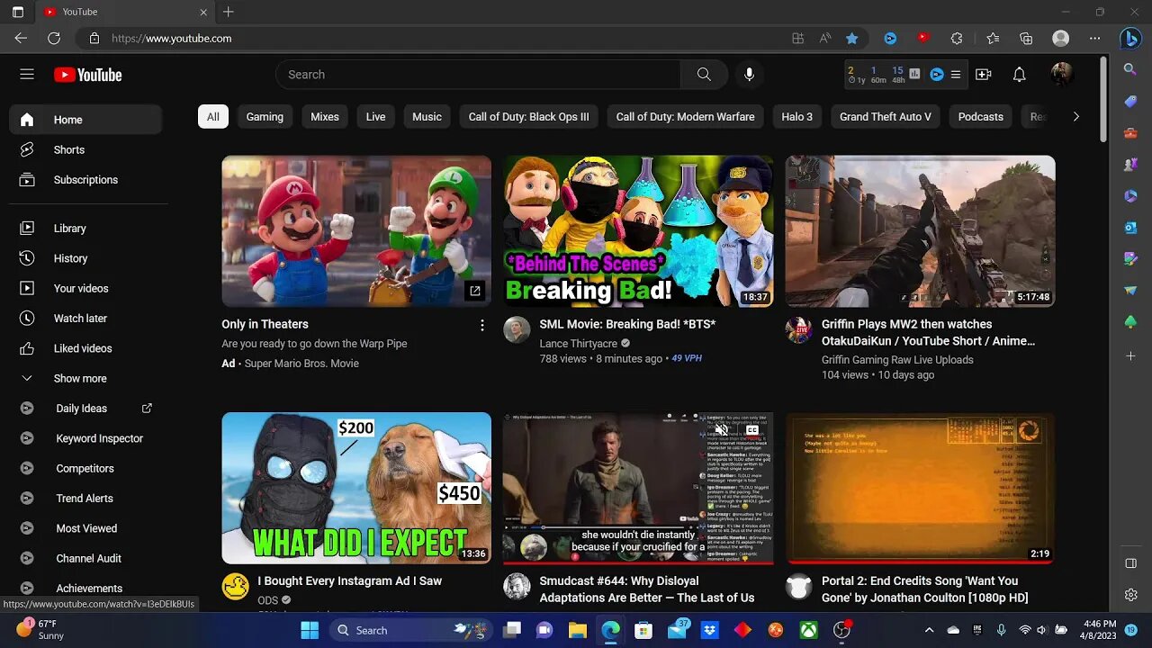The height and width of the screenshot is (648, 1152).
Task: Favorite this page with the star icon
Action: pyautogui.click(x=851, y=38)
